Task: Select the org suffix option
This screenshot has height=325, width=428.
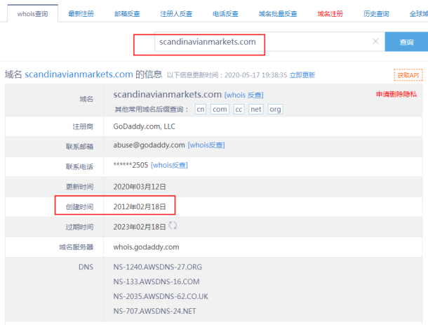Action: [x=275, y=110]
